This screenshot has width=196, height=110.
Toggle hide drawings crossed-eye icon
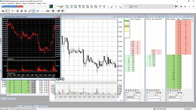(58, 11)
